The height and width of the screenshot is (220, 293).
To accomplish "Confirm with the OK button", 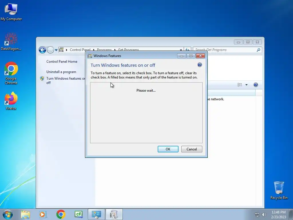I will click(x=168, y=149).
